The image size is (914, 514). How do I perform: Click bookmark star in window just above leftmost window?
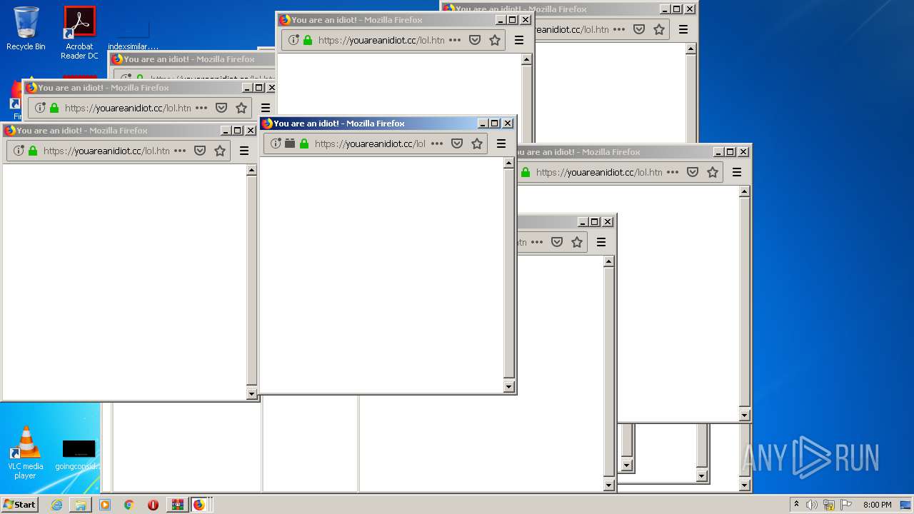(x=241, y=108)
